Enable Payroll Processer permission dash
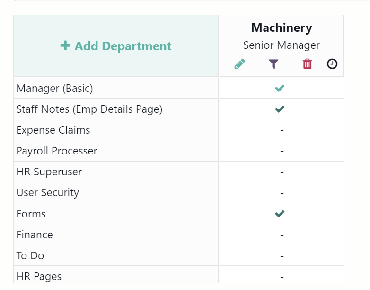This screenshot has height=290, width=370. tap(282, 151)
